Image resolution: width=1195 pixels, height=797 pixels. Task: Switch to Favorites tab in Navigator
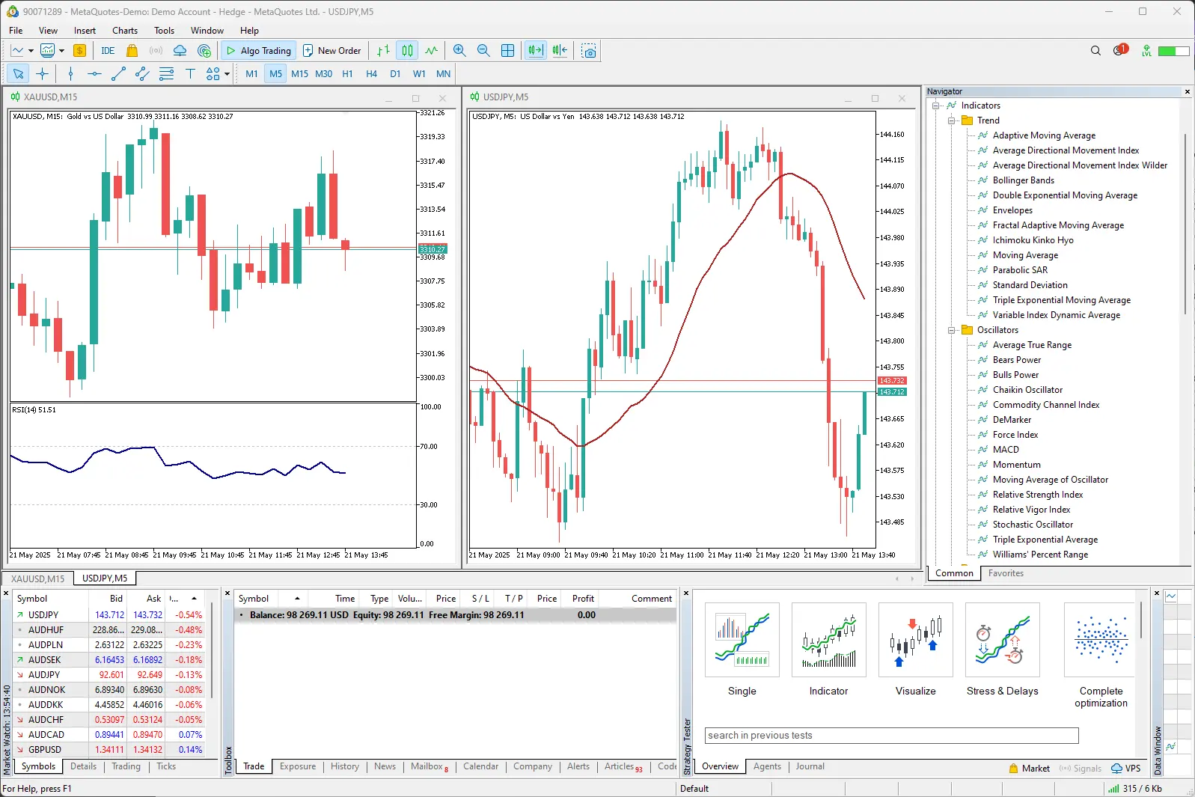(1006, 573)
